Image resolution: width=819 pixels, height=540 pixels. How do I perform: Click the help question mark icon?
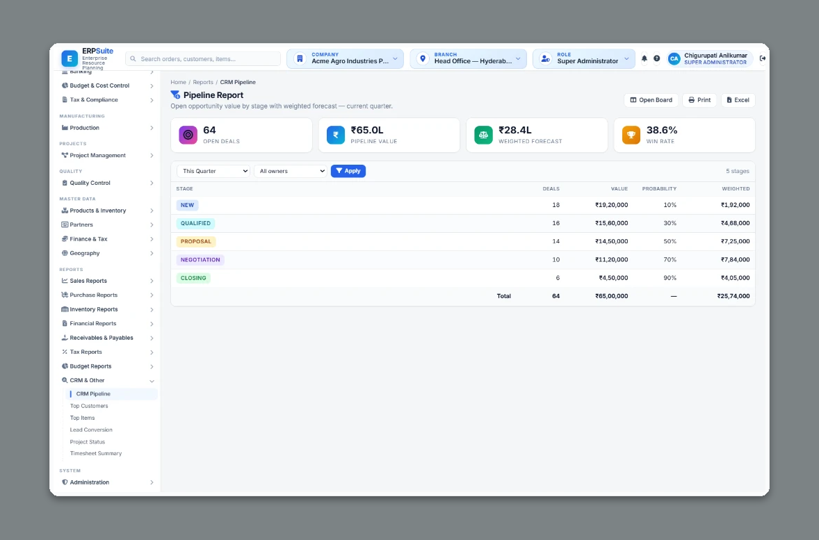[x=656, y=58]
